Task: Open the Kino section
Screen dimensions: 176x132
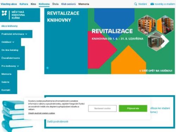Action: (x=33, y=4)
